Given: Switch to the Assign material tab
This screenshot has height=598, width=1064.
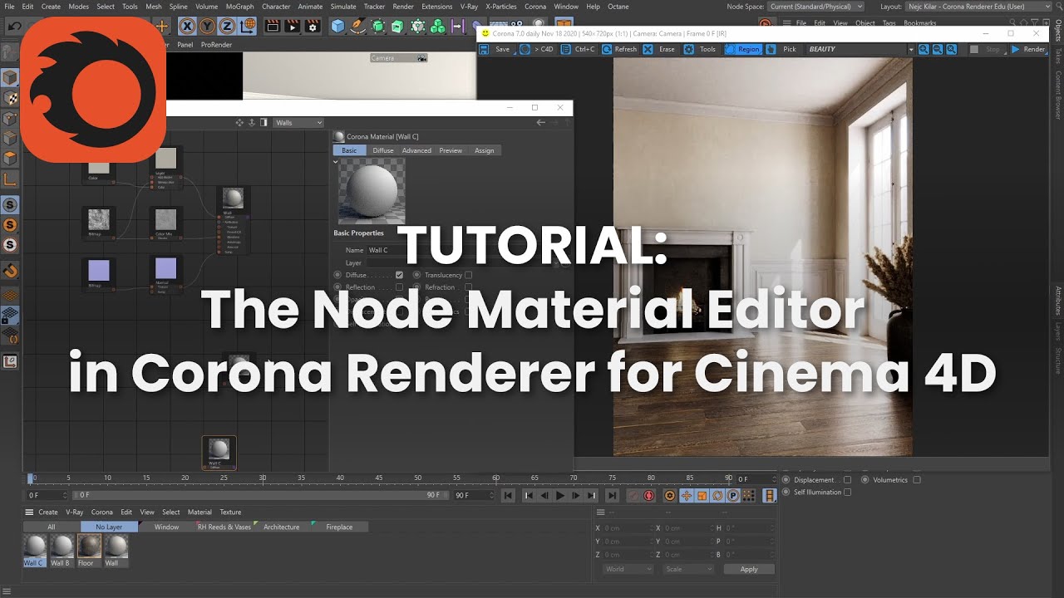Looking at the screenshot, I should coord(484,150).
